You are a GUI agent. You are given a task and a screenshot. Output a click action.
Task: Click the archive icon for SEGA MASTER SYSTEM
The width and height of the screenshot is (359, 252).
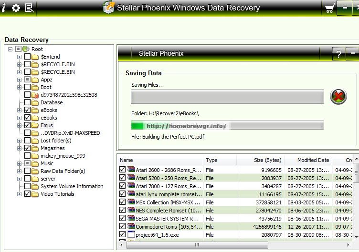[131, 218]
